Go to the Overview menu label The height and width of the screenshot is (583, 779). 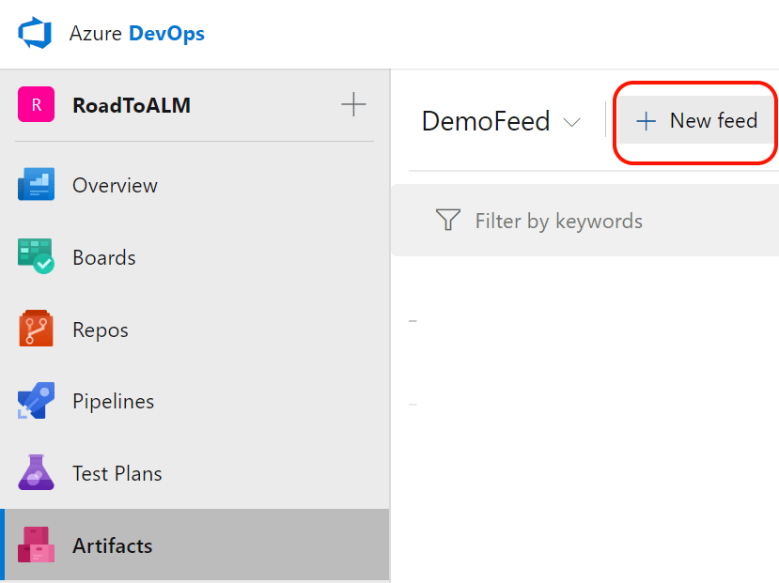pos(115,186)
